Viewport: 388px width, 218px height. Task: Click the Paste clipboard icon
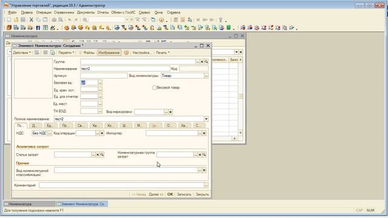45,20
